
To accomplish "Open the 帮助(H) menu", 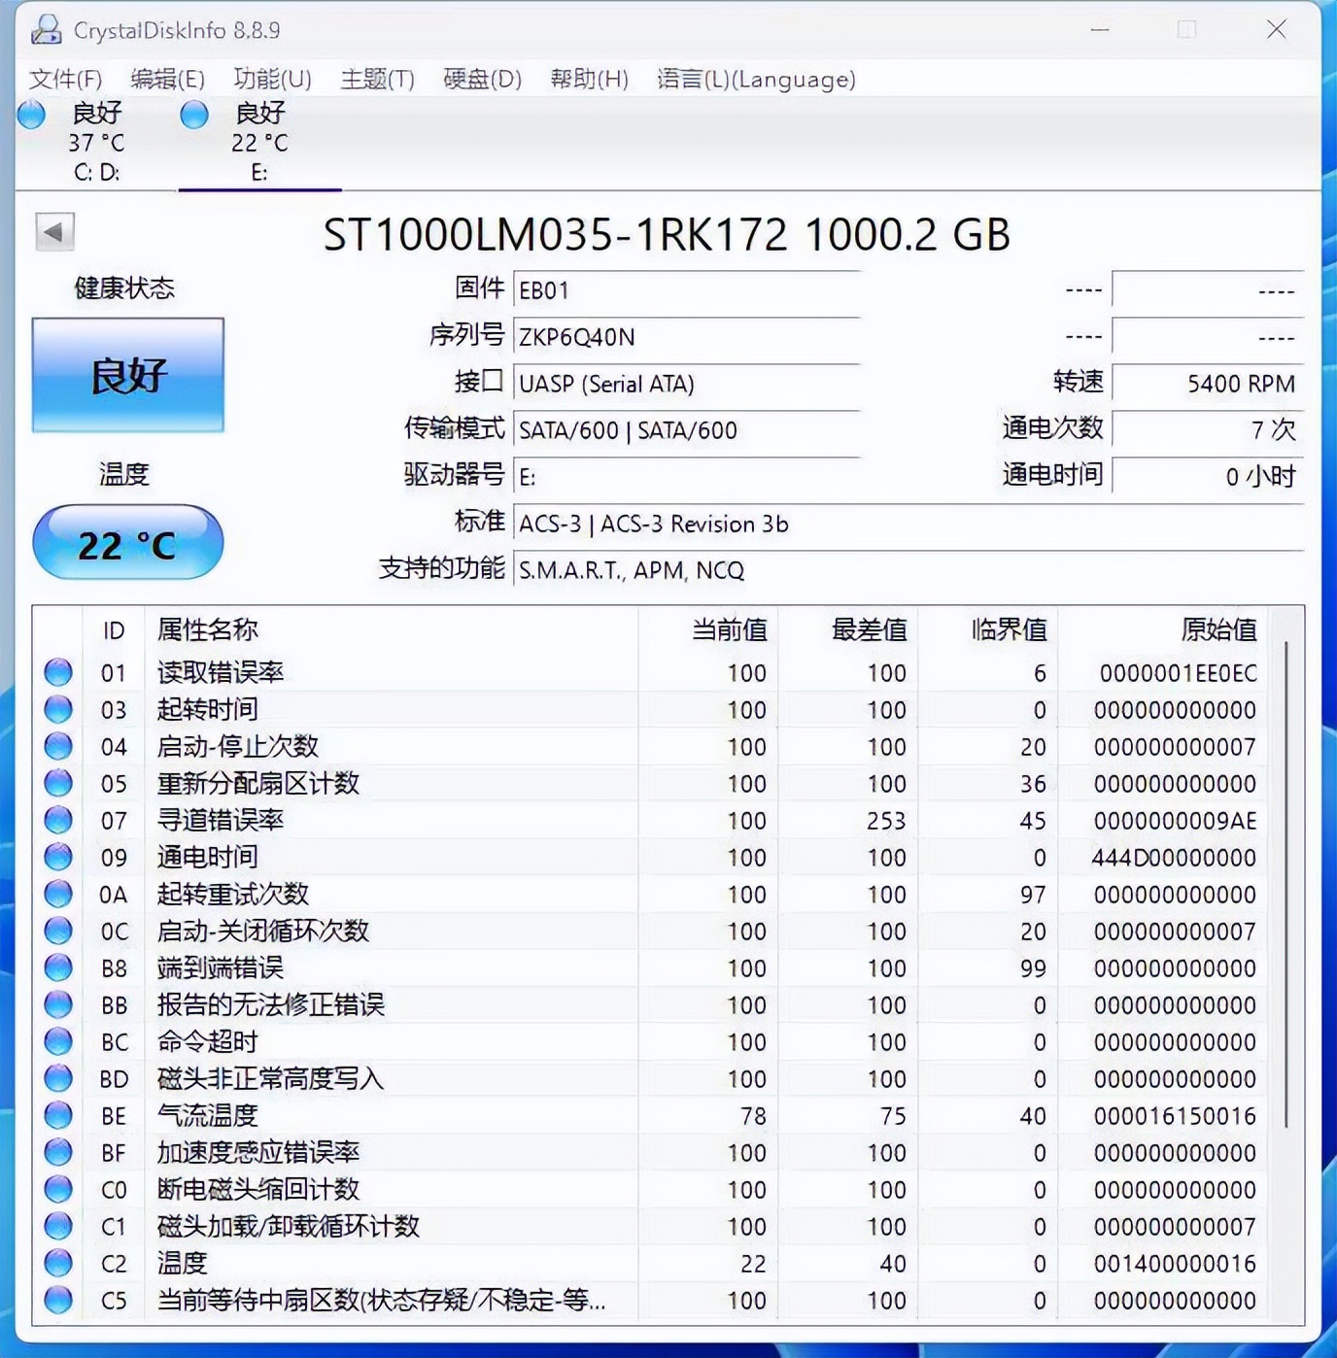I will (x=590, y=79).
